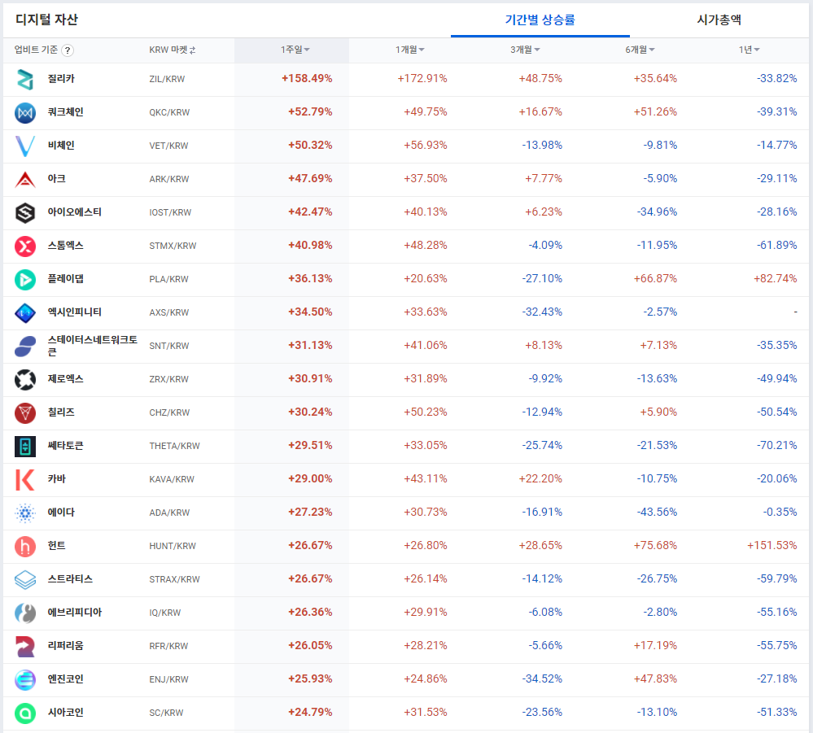Sort by the 6개월 column
This screenshot has height=733, width=813.
[x=640, y=50]
